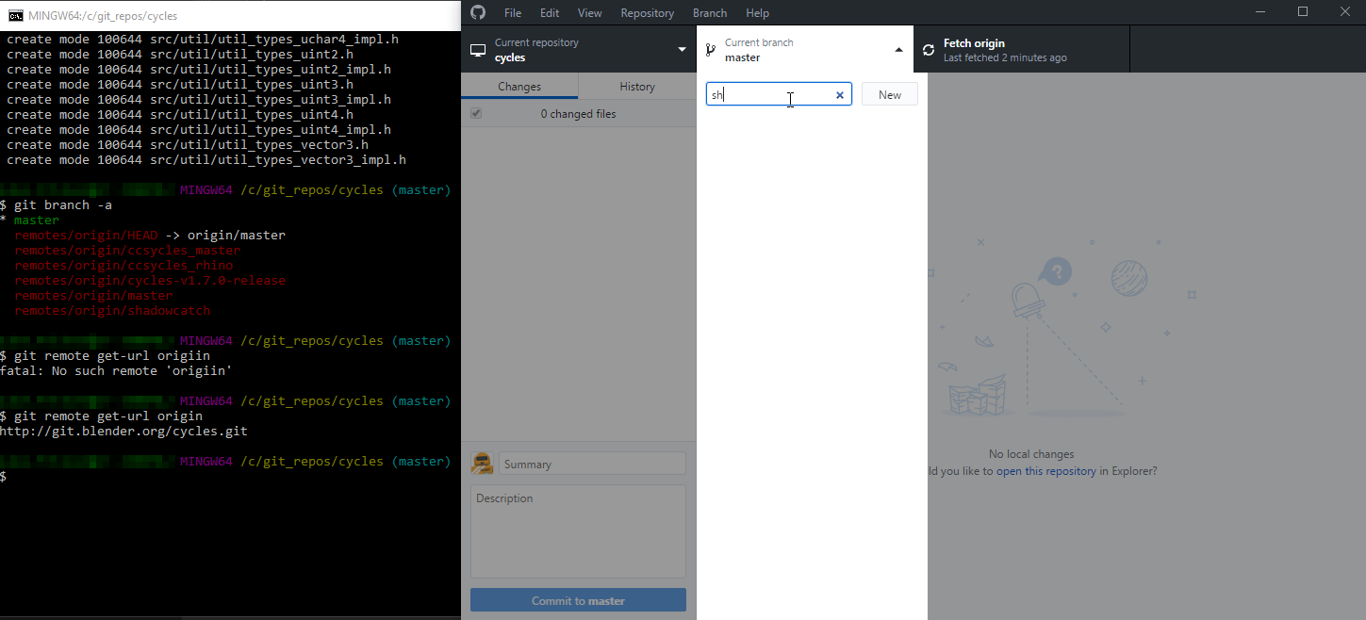Close the GitHub Desktop window
The image size is (1366, 620).
tap(1345, 12)
